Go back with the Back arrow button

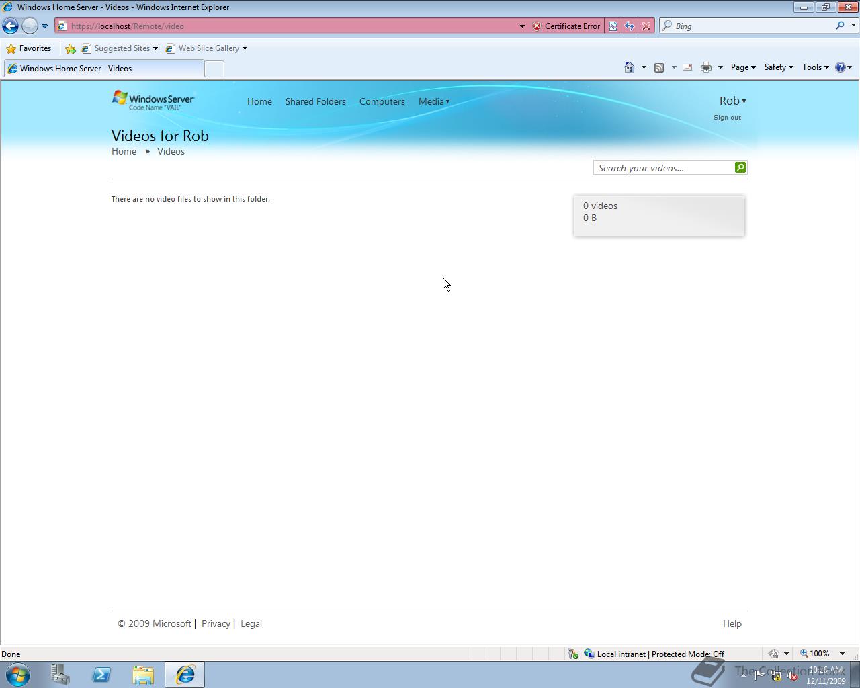point(10,26)
